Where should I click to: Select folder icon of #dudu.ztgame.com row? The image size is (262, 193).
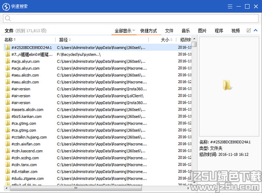point(7,178)
